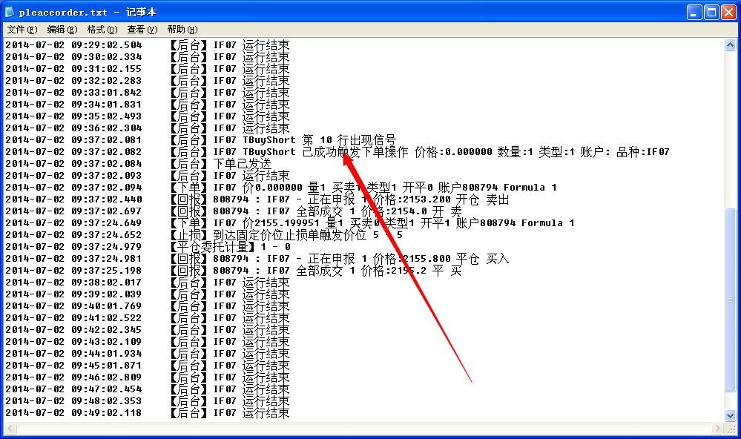The height and width of the screenshot is (439, 741).
Task: Click the line with timestamp 09:44:01.934
Action: [x=148, y=354]
